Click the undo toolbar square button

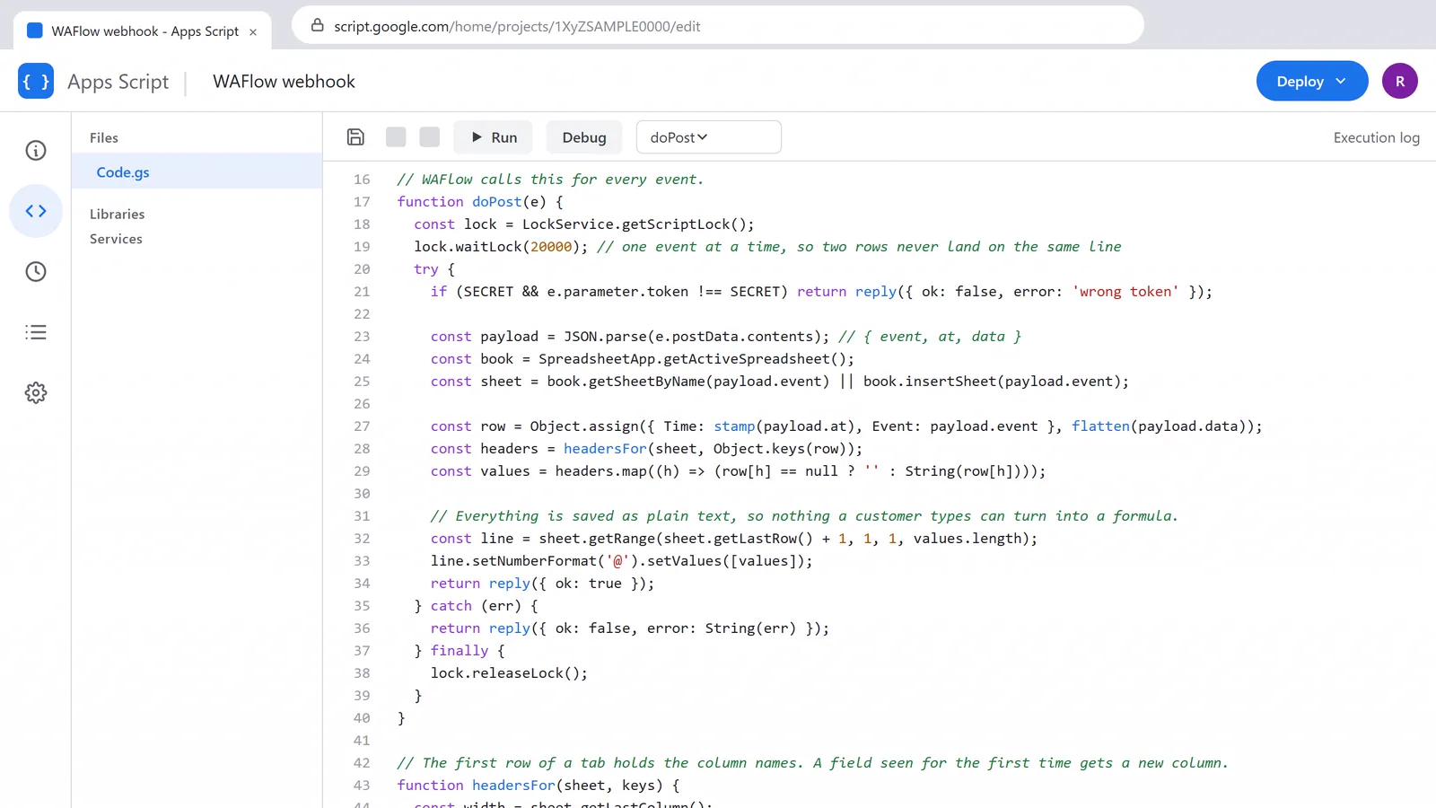(x=396, y=137)
